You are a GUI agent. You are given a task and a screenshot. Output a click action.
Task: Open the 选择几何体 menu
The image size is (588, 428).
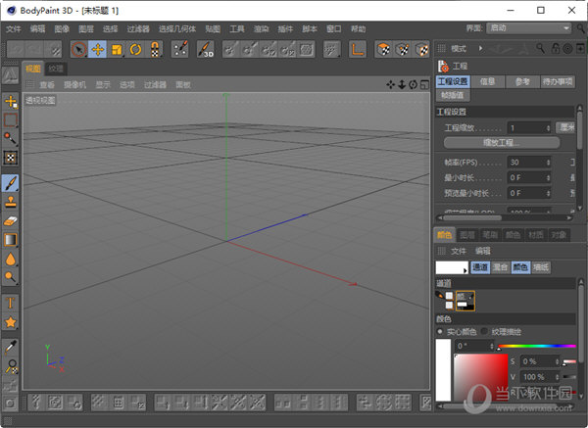[177, 28]
